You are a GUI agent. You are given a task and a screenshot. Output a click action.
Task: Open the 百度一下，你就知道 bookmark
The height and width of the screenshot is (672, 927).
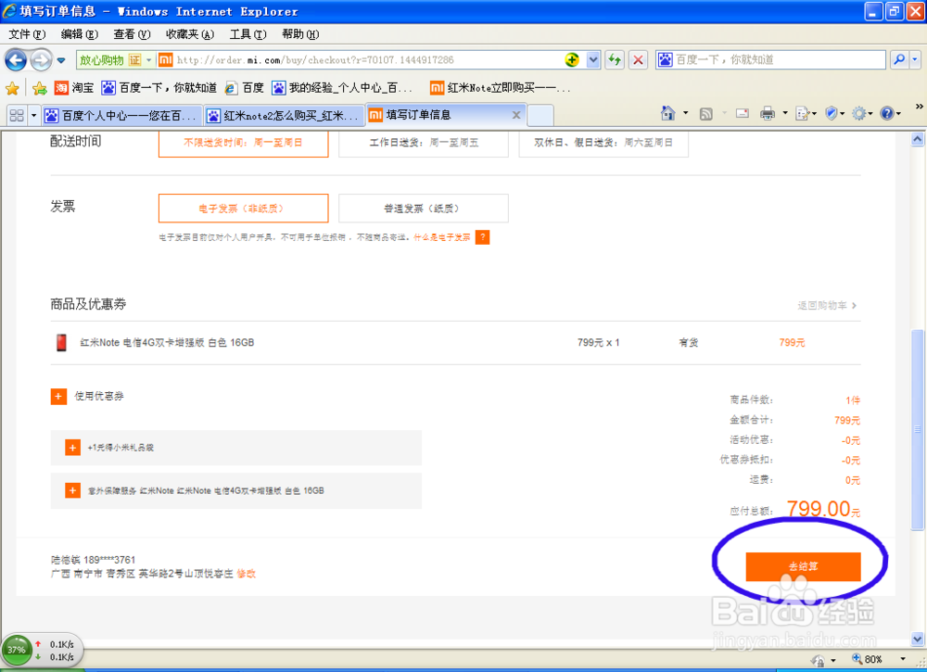[x=159, y=88]
